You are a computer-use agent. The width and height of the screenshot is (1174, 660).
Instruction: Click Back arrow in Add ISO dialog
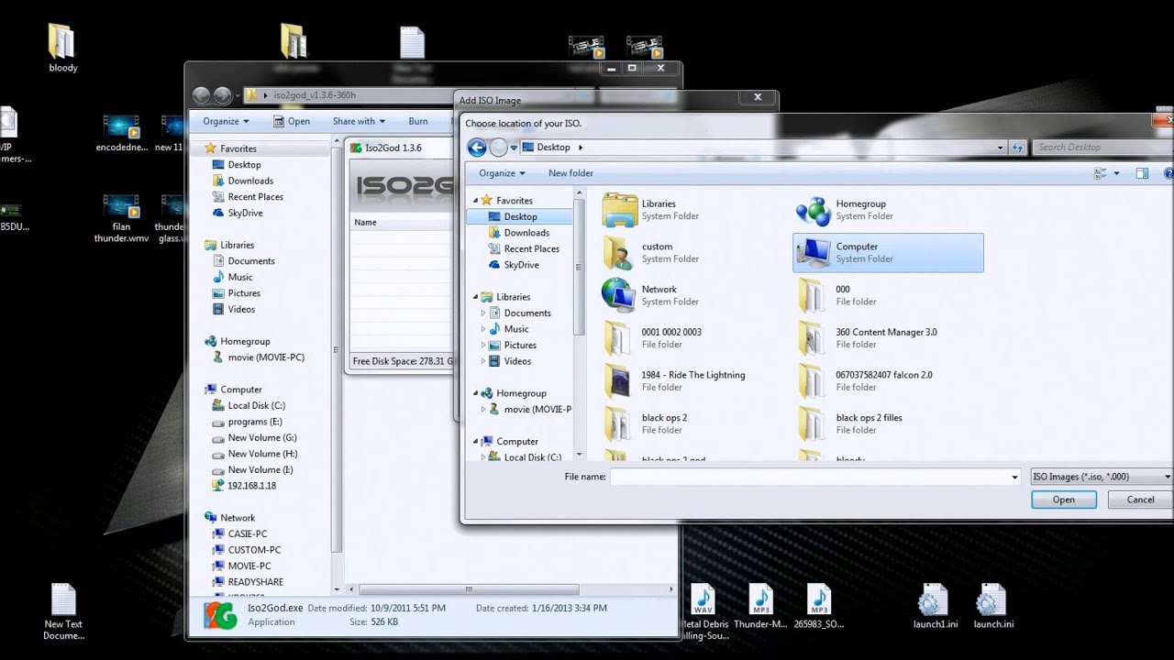coord(476,148)
